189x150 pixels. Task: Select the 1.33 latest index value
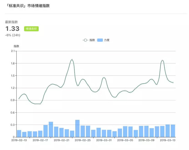[x=12, y=29]
